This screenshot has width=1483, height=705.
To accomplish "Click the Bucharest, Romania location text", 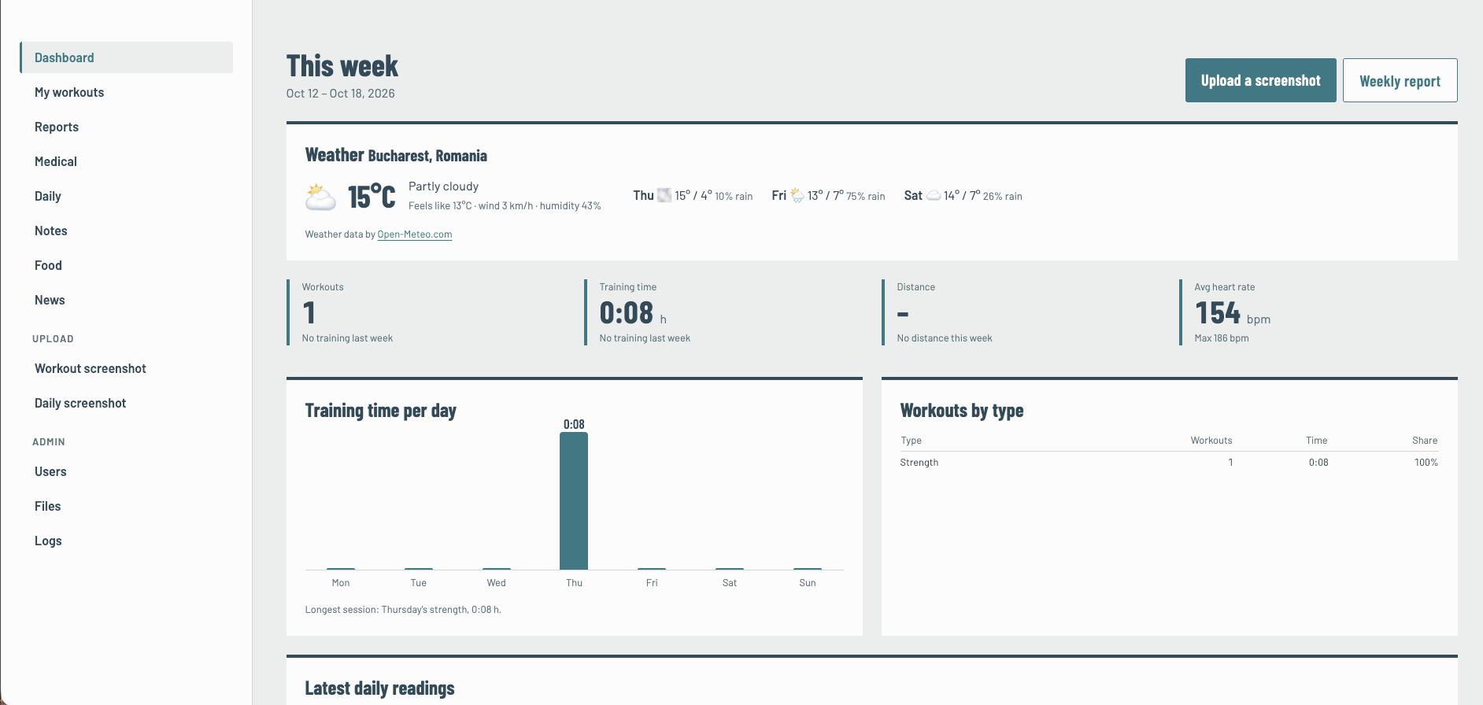I will click(427, 156).
